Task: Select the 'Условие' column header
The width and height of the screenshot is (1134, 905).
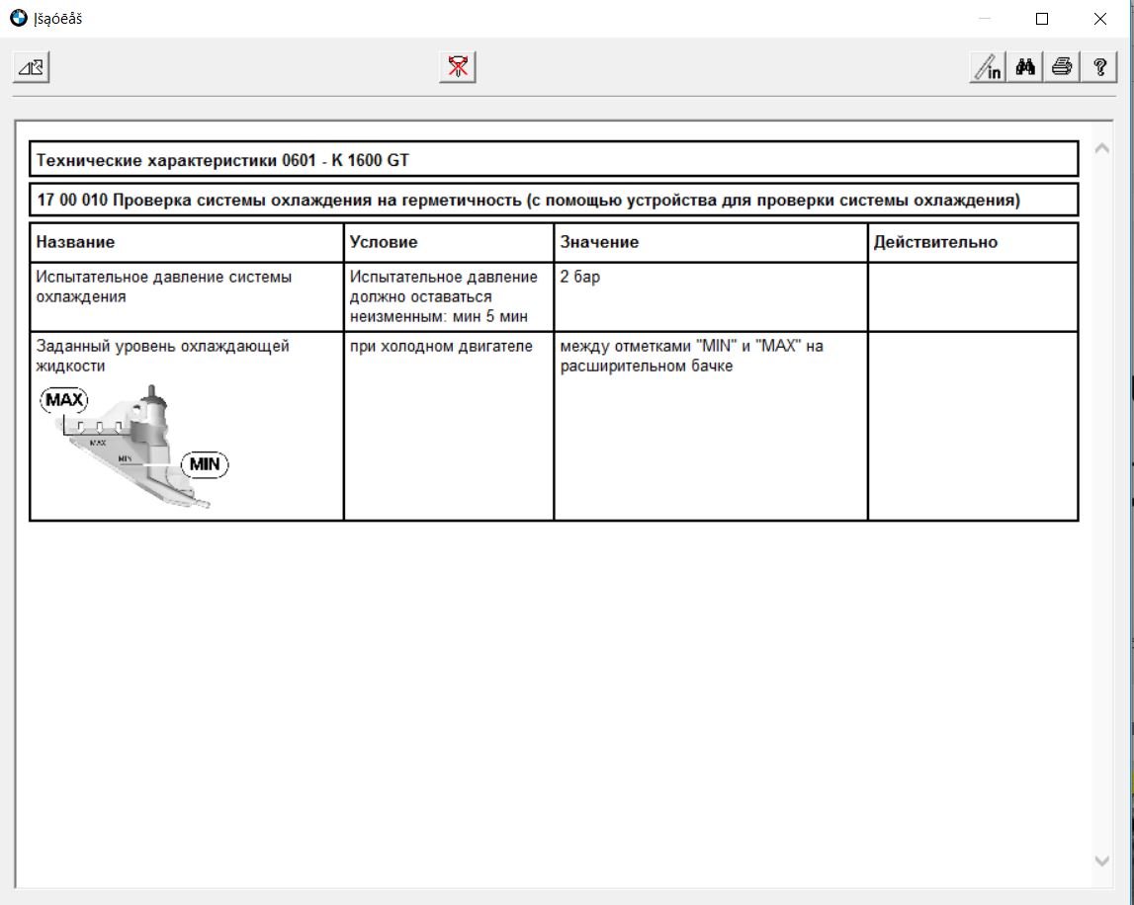Action: pos(384,242)
